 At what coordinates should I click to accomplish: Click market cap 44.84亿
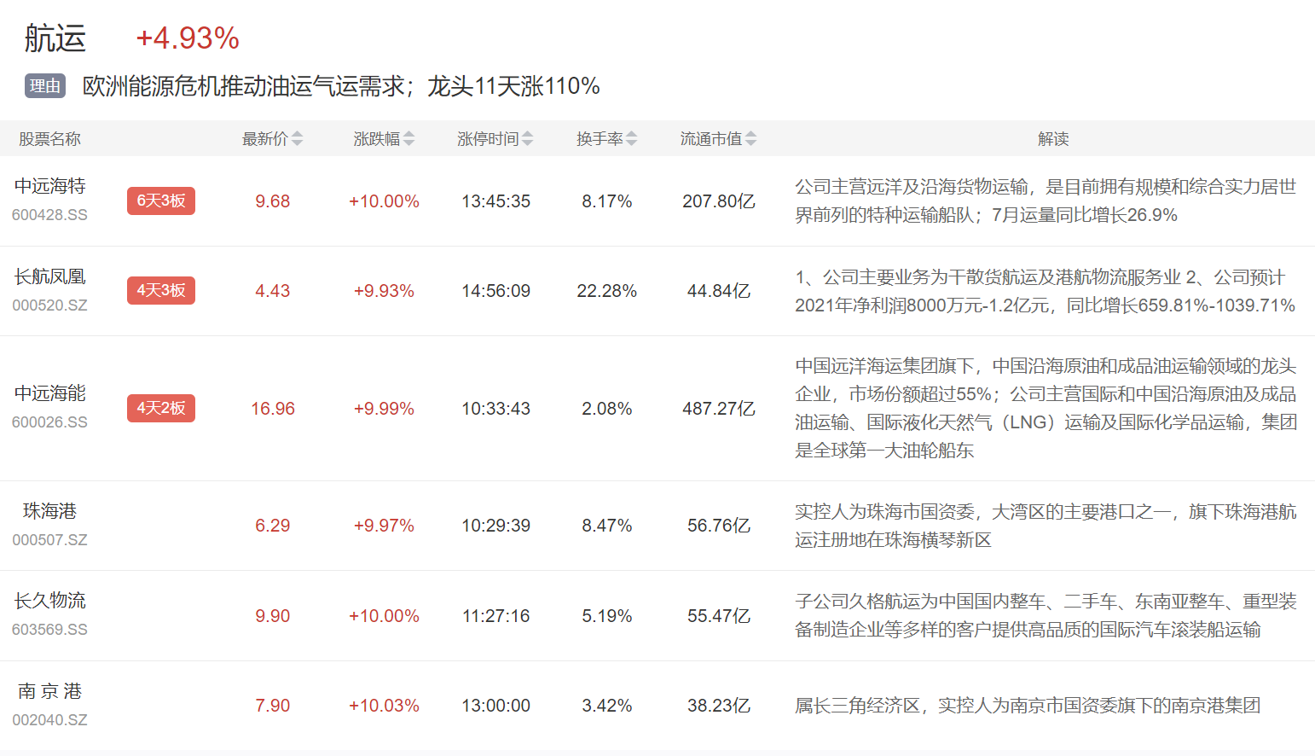tap(719, 291)
